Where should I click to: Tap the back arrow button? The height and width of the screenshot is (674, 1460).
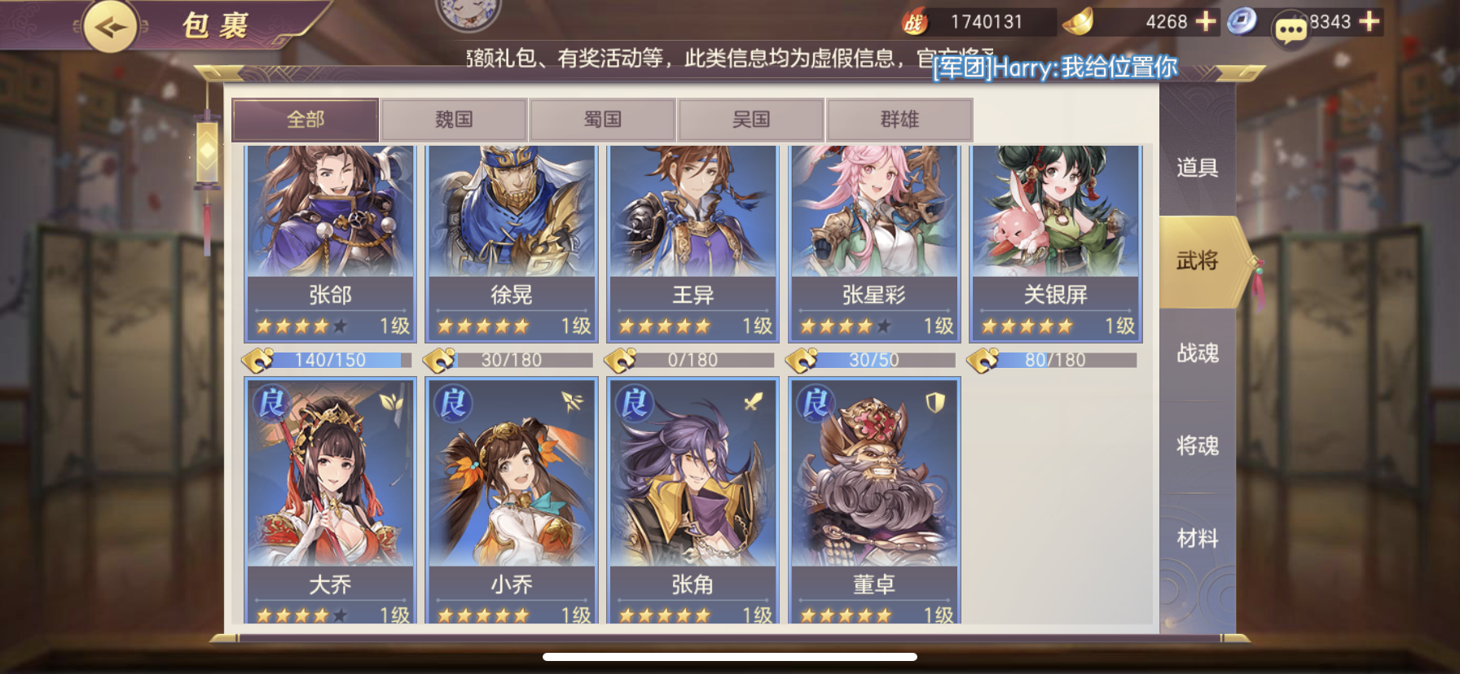coord(111,27)
